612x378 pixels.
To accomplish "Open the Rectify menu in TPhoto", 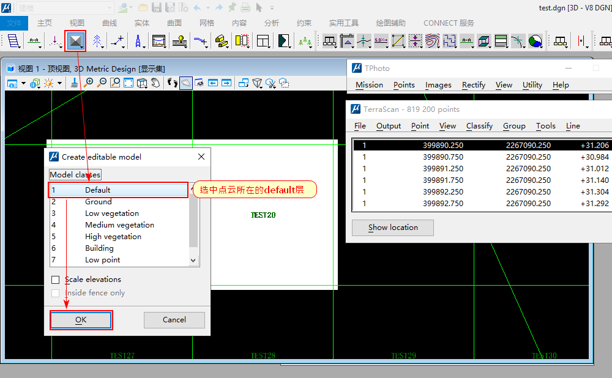I will click(x=473, y=84).
